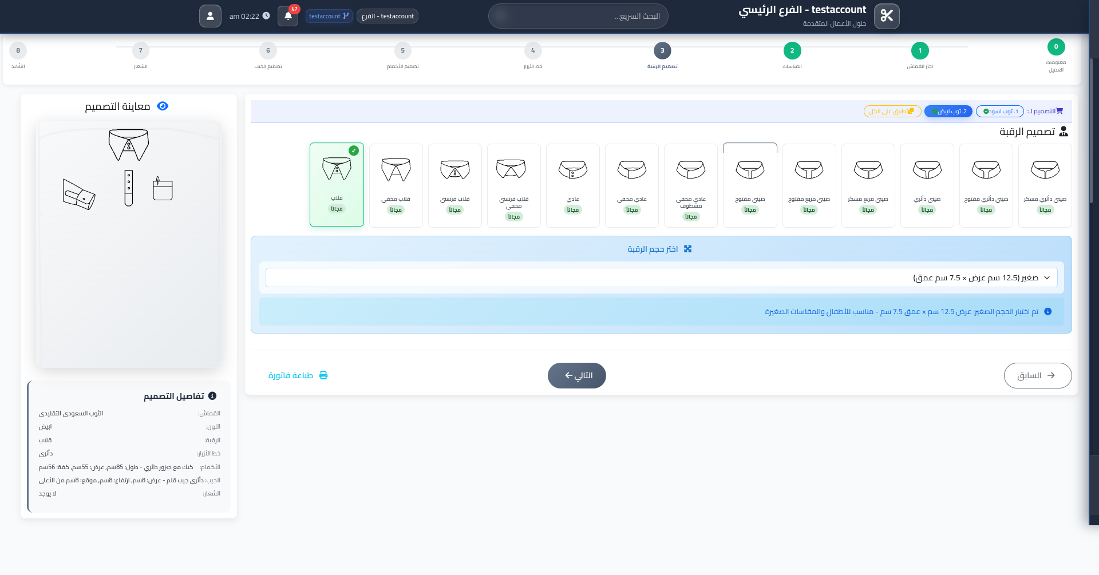Screen dimensions: 1099x575
Task: Choose the قلاب فرنسي collar design
Action: [x=454, y=185]
